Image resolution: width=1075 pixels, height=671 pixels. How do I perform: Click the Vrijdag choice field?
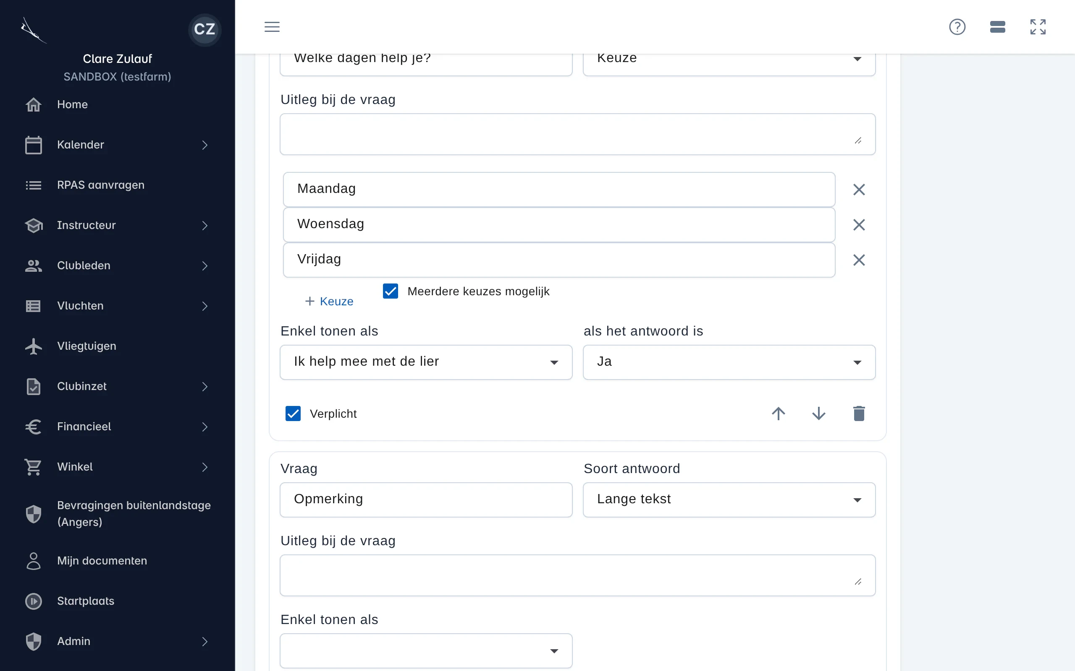(559, 260)
